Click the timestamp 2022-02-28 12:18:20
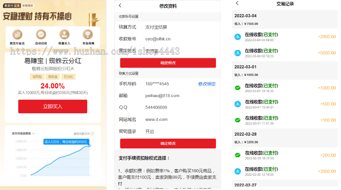The image size is (341, 190). coord(259,175)
